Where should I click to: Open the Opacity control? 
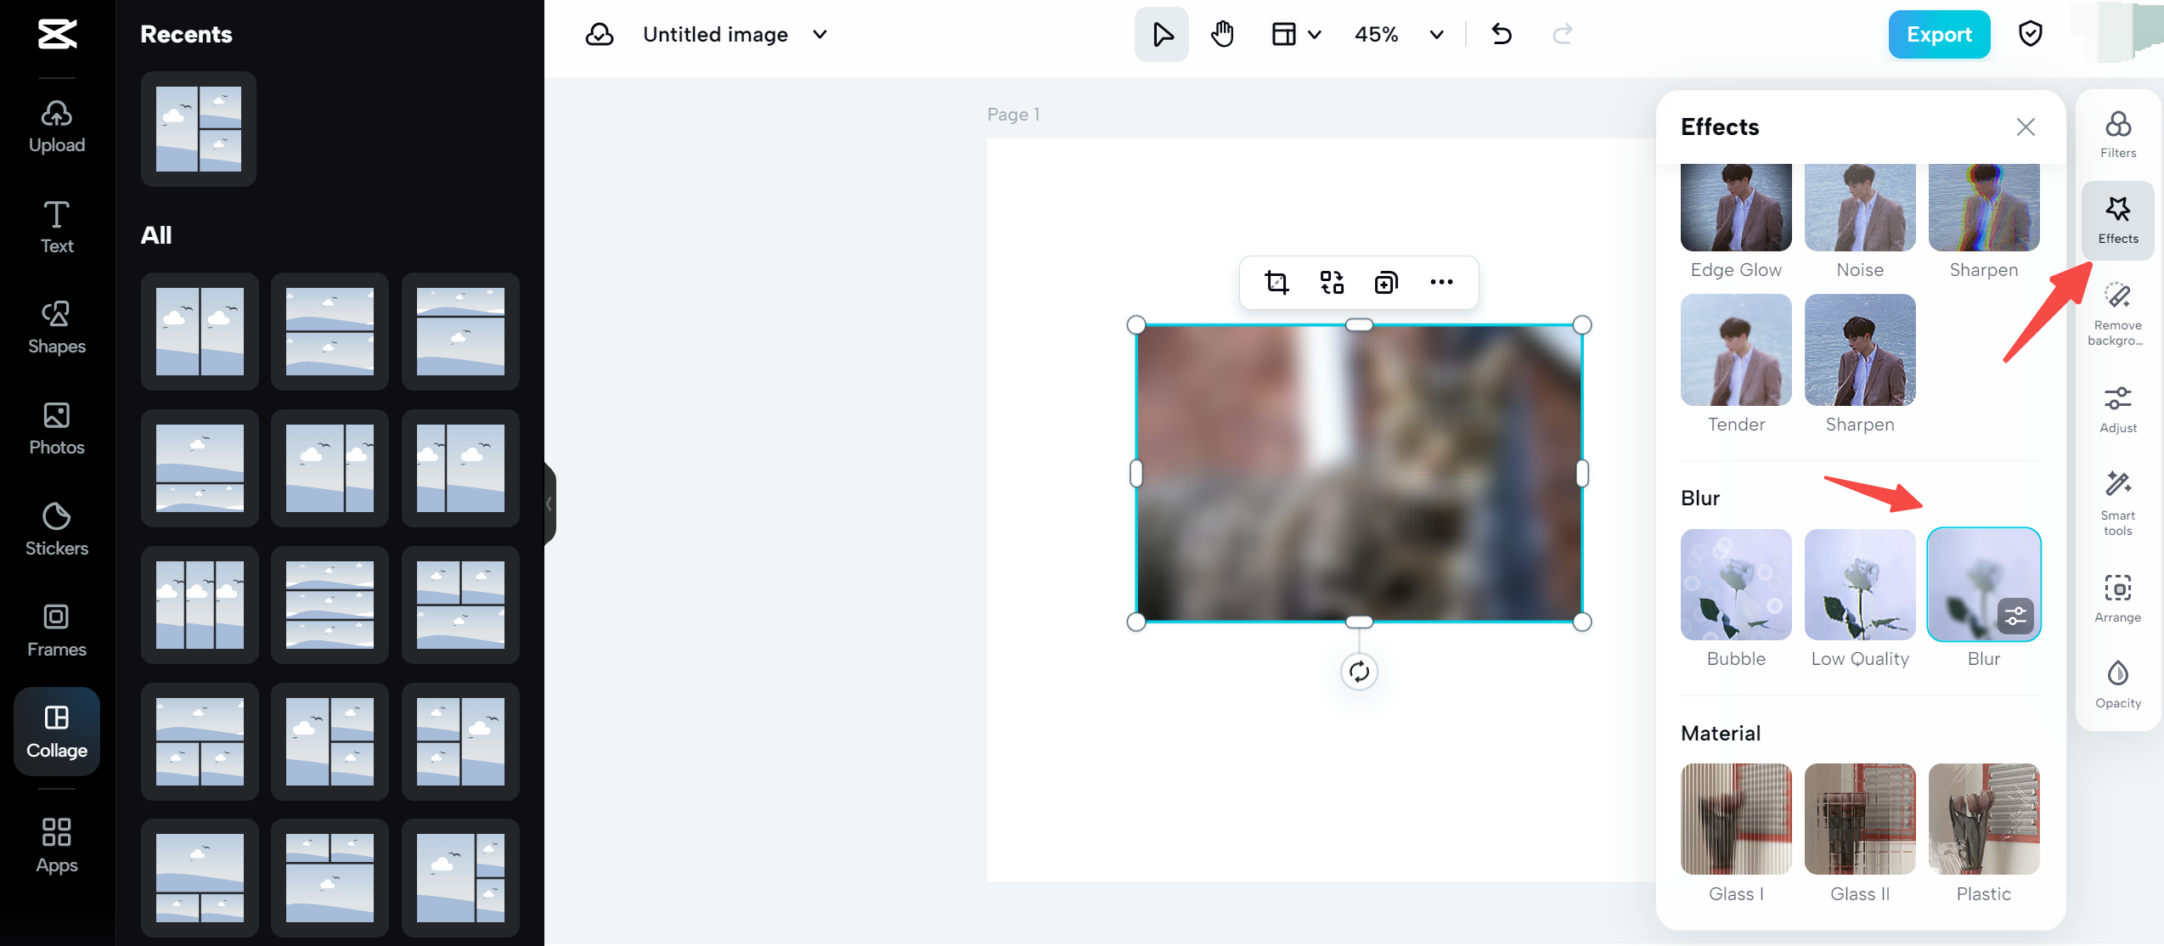[x=2117, y=684]
